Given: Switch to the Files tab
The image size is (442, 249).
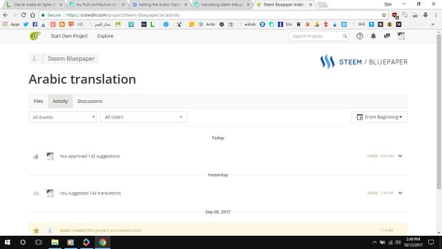Looking at the screenshot, I should [x=39, y=101].
